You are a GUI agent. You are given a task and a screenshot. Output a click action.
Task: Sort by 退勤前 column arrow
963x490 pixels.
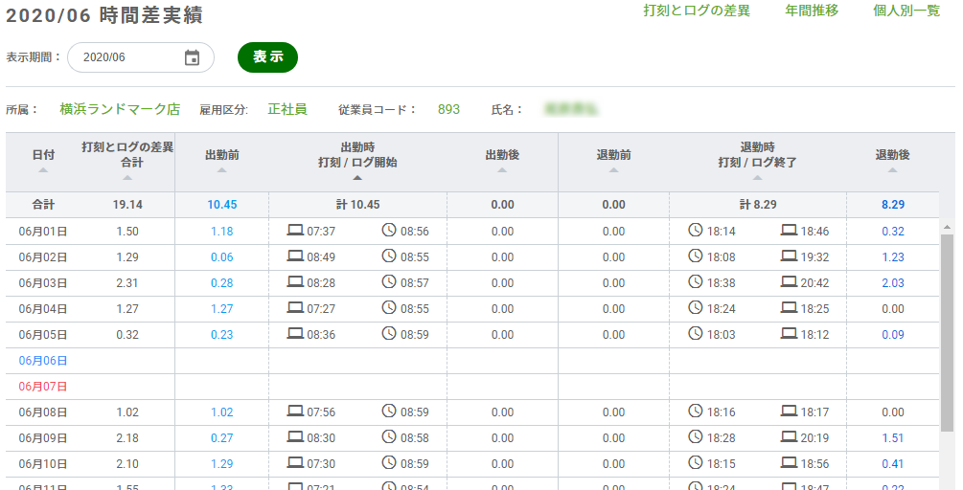click(x=613, y=170)
